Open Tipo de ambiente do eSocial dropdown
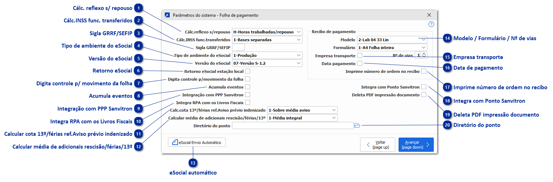Image resolution: width=553 pixels, height=182 pixels. pos(267,55)
